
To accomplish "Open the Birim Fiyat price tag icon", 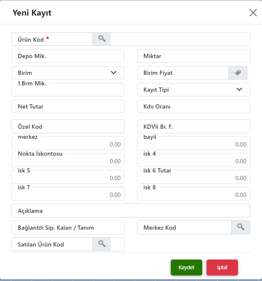I will 238,73.
